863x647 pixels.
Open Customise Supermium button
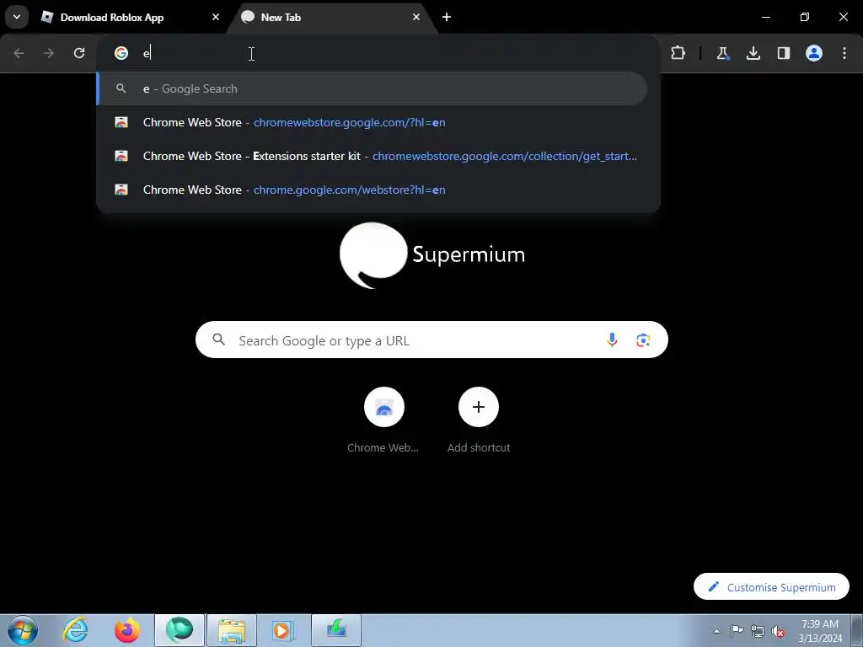[771, 587]
